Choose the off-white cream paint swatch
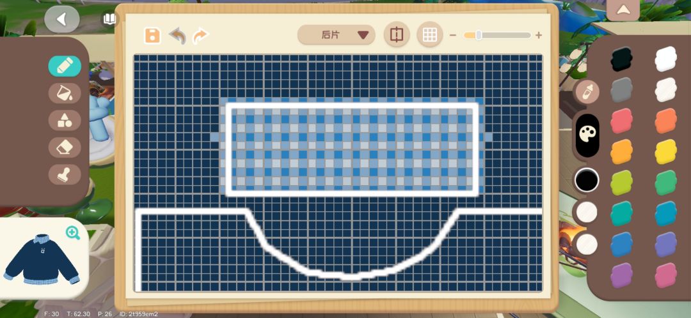The width and height of the screenshot is (691, 318). (x=665, y=90)
